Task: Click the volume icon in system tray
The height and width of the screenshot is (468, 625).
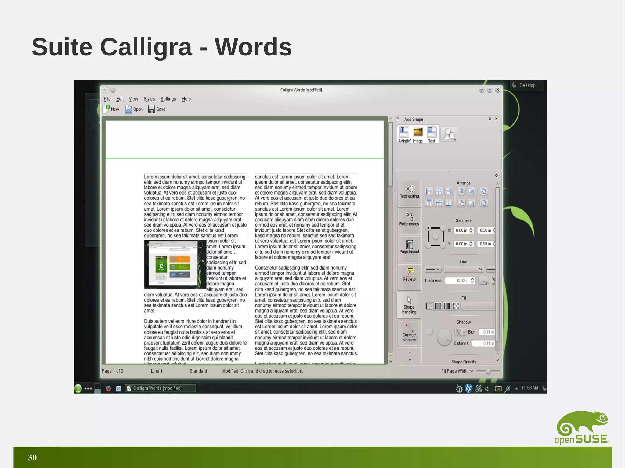Action: (x=487, y=389)
